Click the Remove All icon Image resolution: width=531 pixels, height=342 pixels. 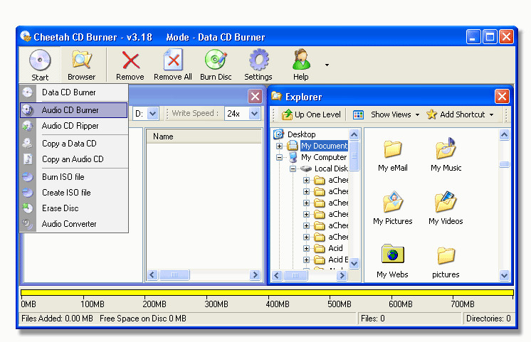pos(173,60)
